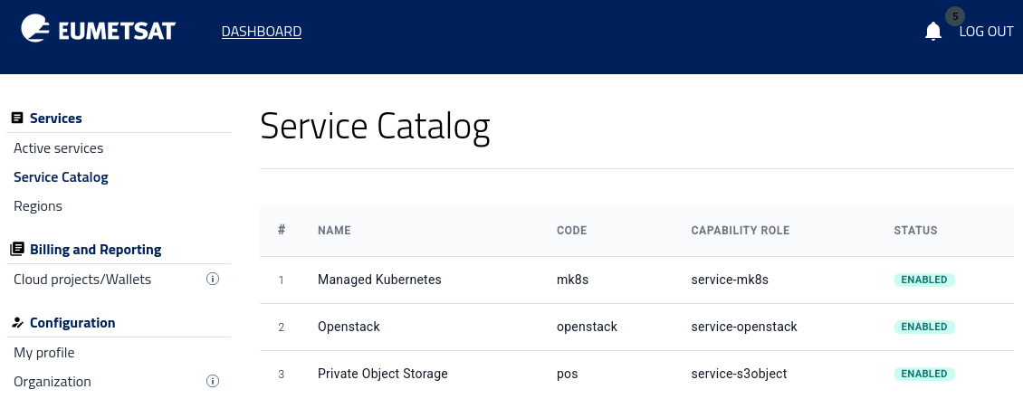Select the Openstack row name
This screenshot has height=399, width=1023.
pyautogui.click(x=349, y=327)
